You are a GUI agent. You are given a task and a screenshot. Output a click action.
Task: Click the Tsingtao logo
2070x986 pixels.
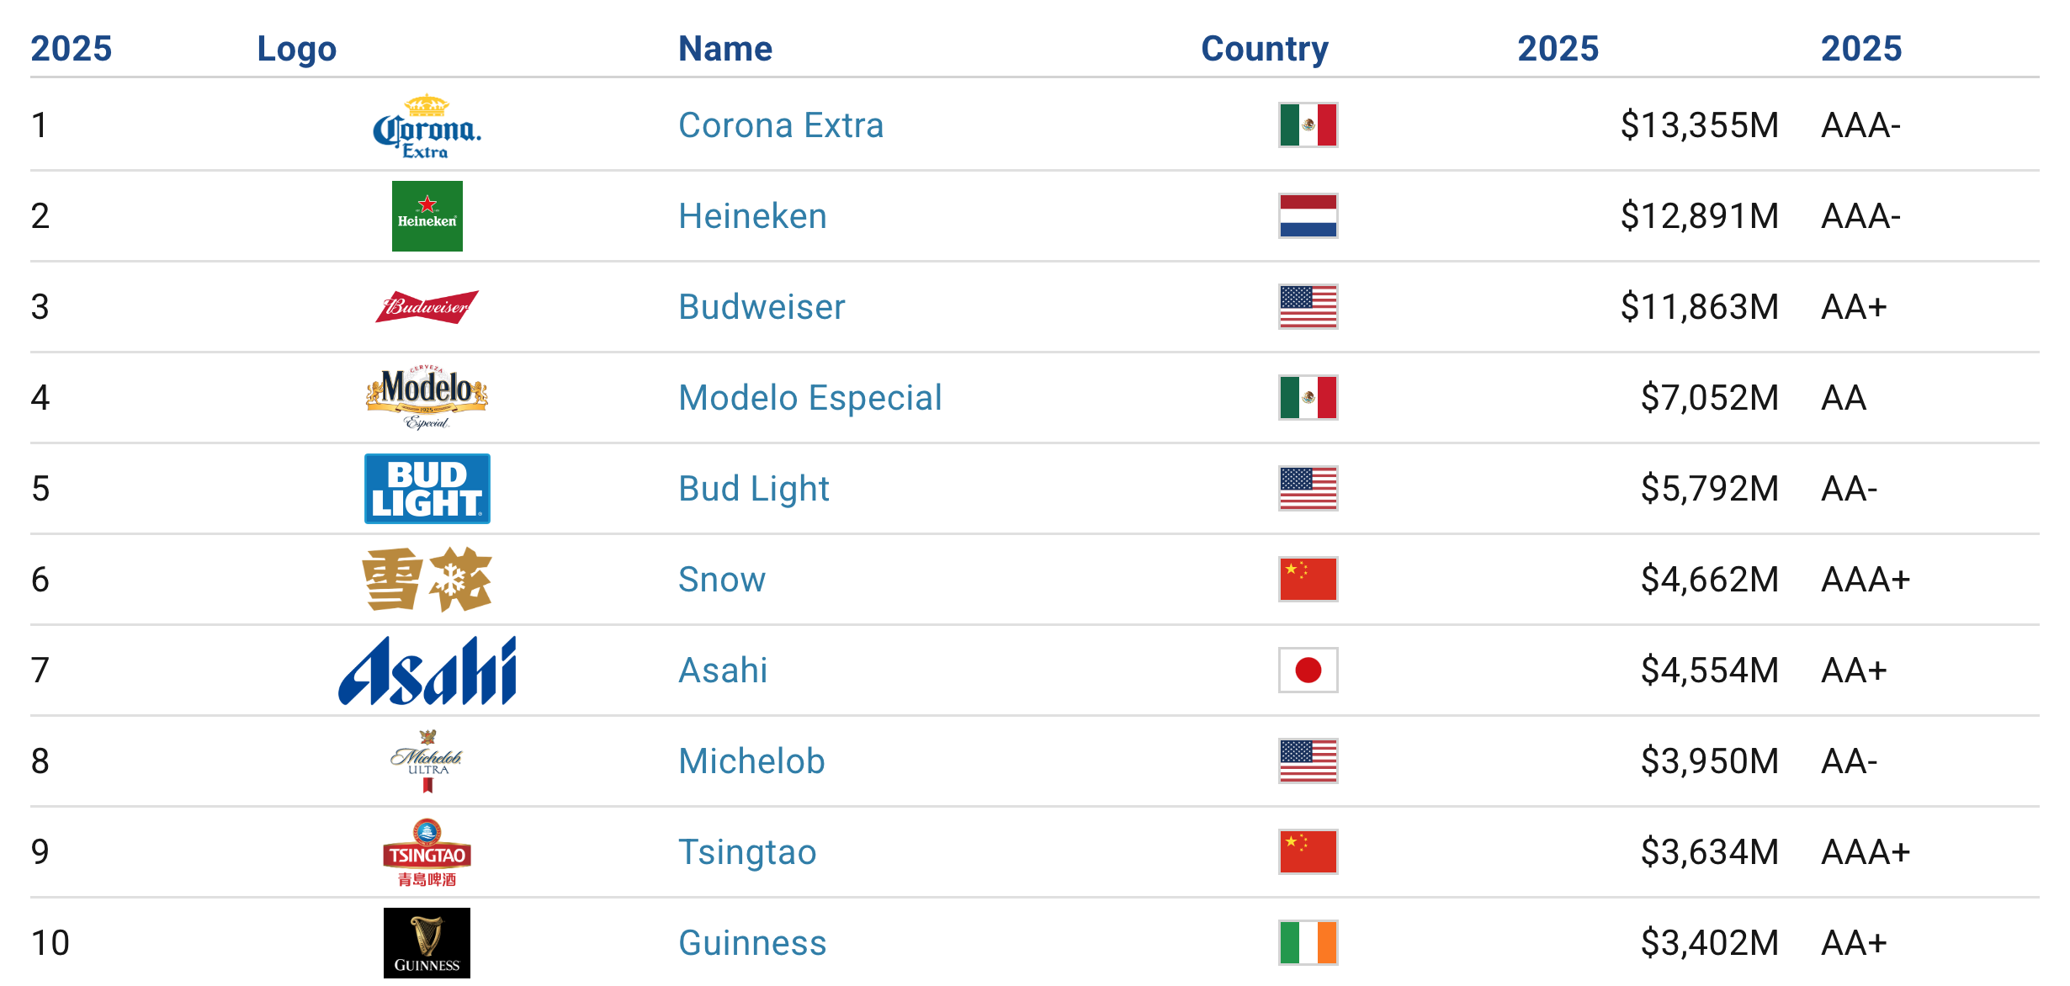427,852
